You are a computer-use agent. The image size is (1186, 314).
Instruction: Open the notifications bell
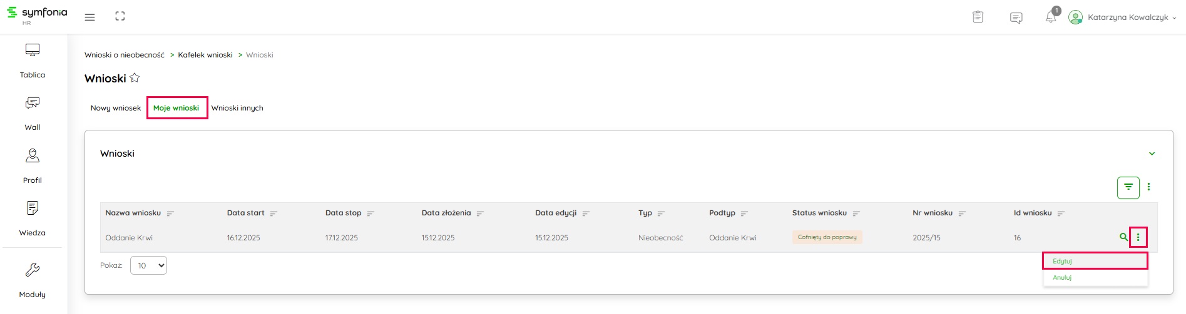[x=1051, y=17]
